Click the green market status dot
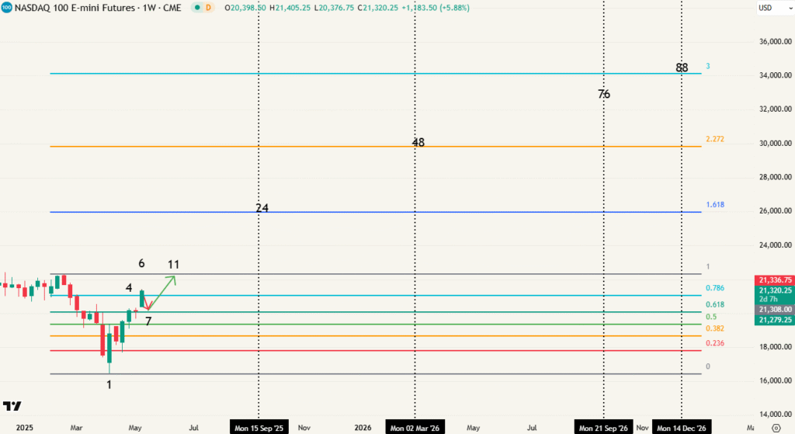 (x=197, y=8)
